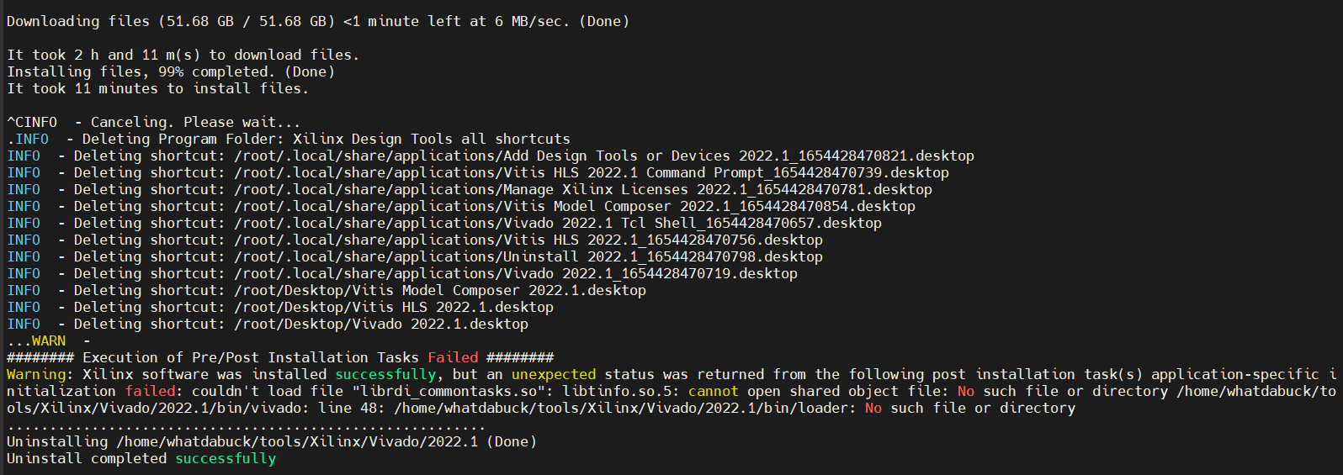1343x475 pixels.
Task: Click the "Uninstall completed successfully" line
Action: pos(141,458)
